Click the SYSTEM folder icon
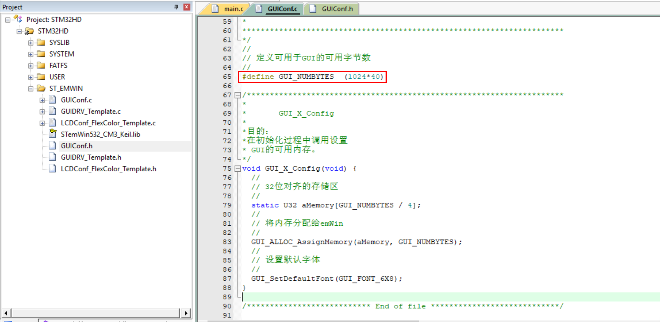This screenshot has height=322, width=660. [x=41, y=54]
